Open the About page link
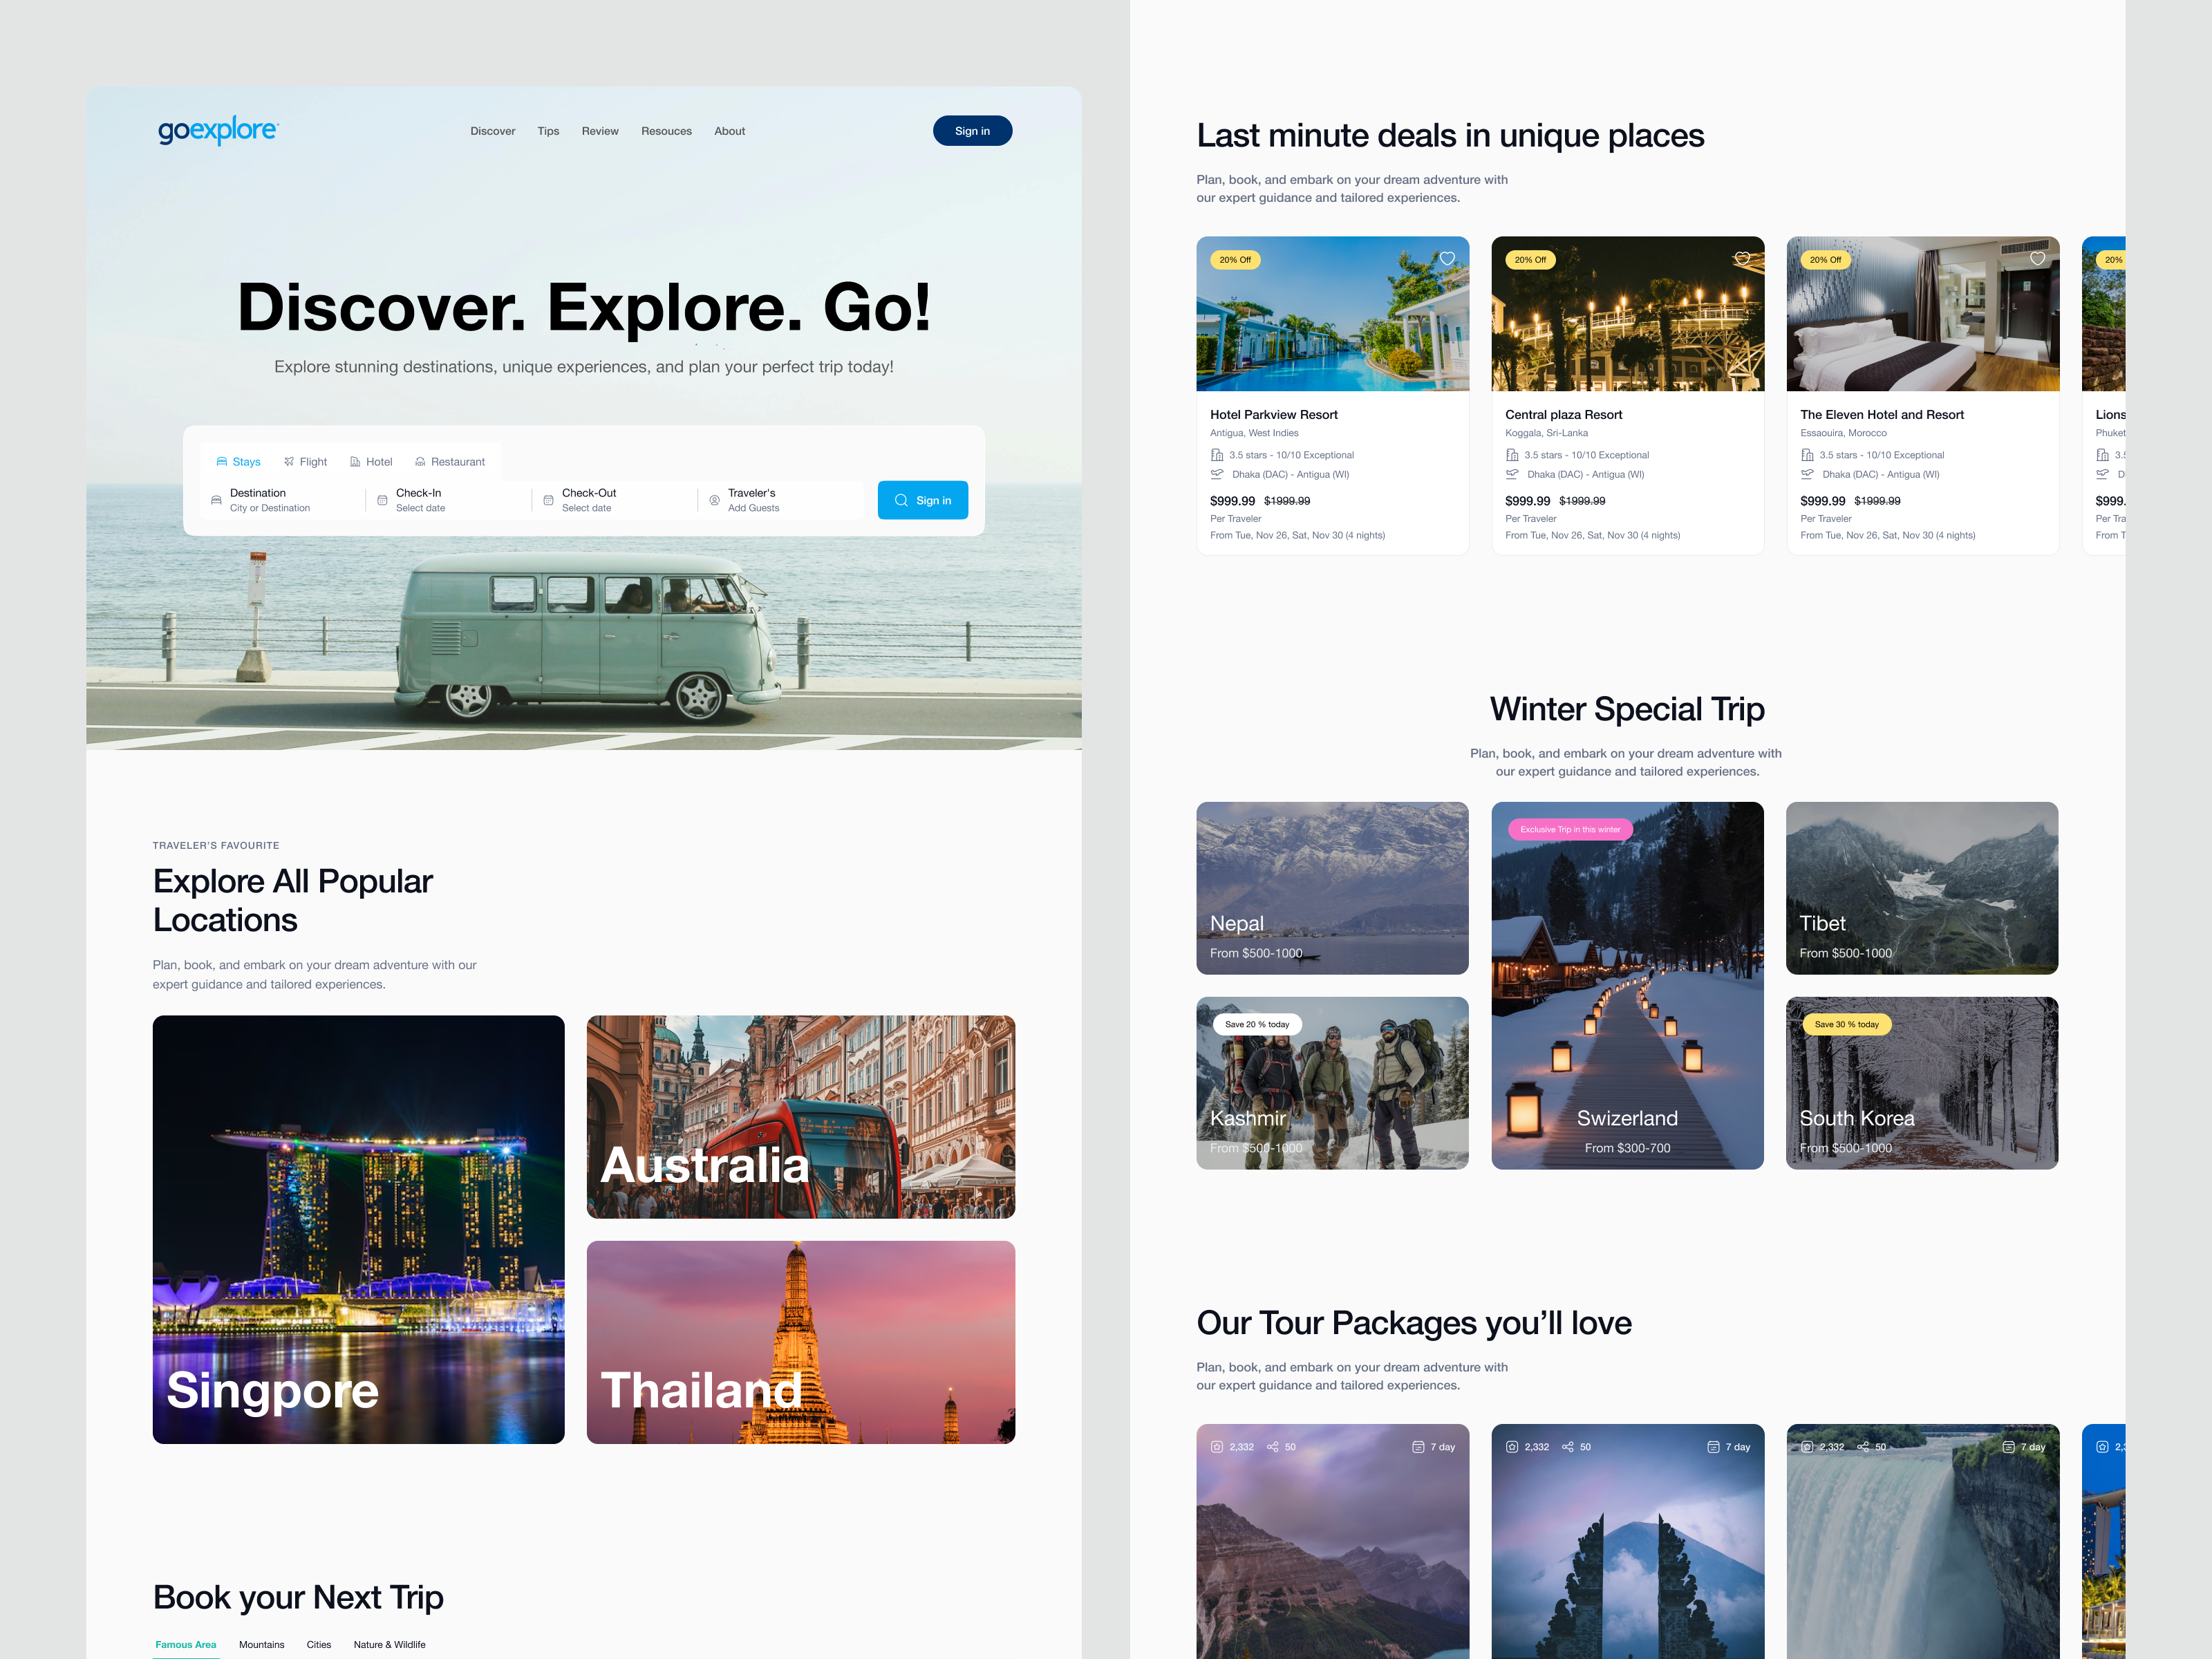 729,131
